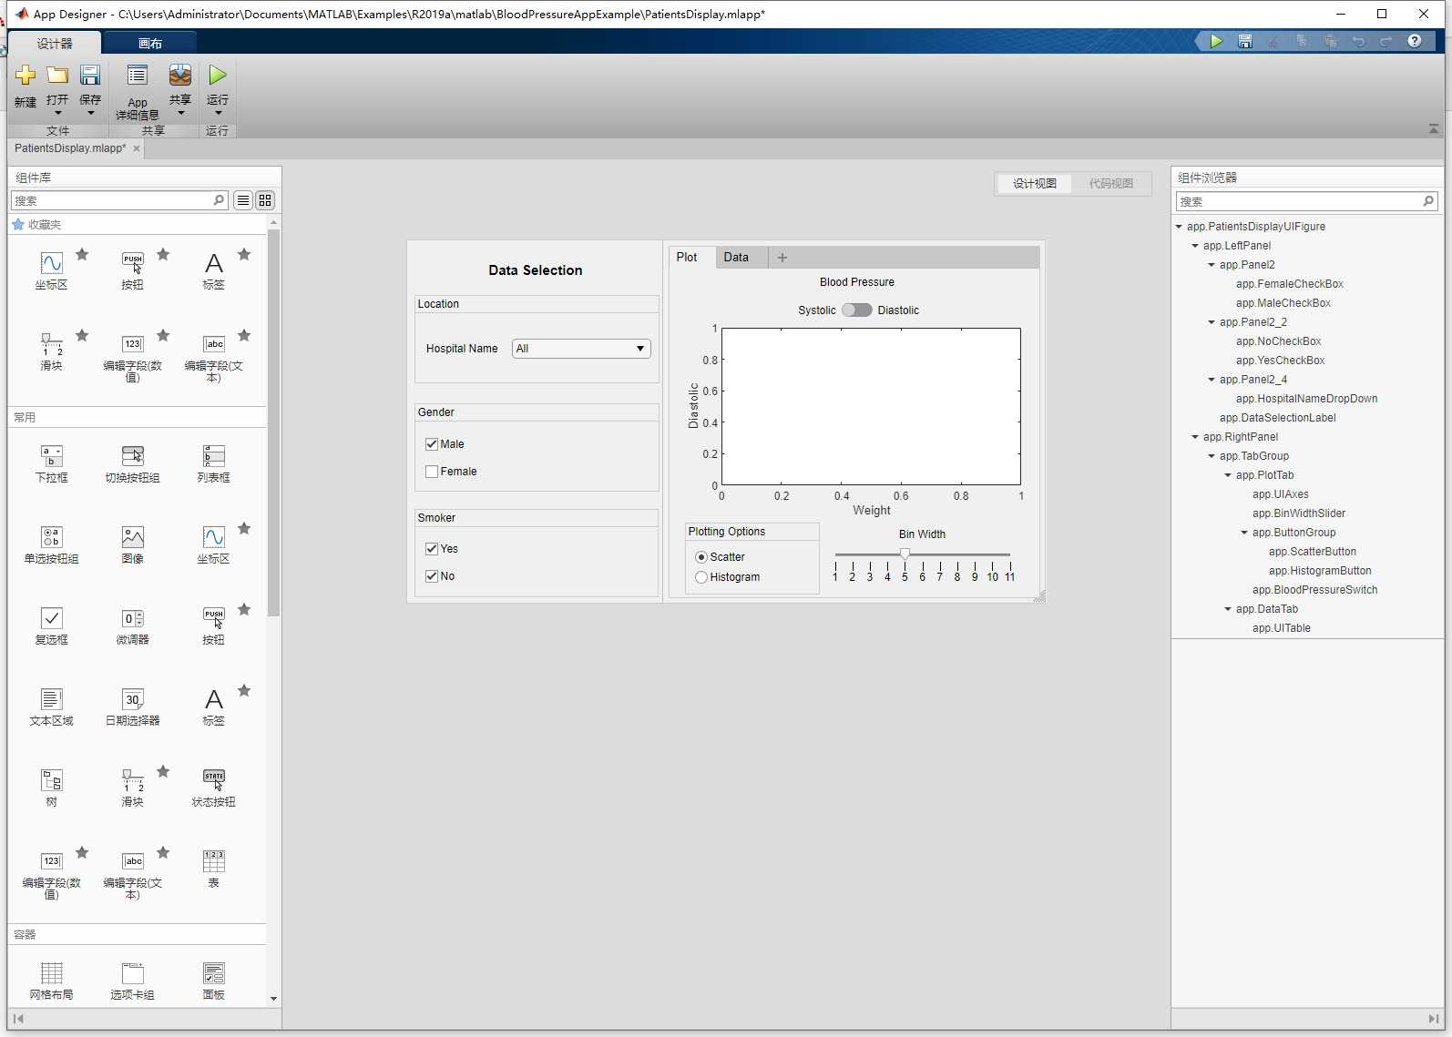Open the 共享 dropdown arrow
The width and height of the screenshot is (1452, 1037).
(180, 113)
